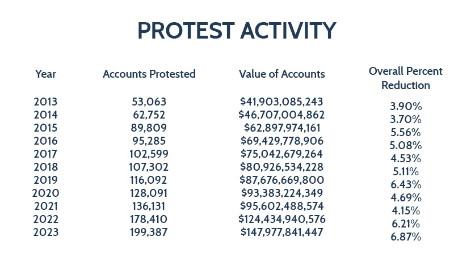475x270 pixels.
Task: Select the Year column header
Action: pos(45,74)
